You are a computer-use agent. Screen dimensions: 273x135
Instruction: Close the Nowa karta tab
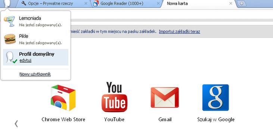pos(231,3)
